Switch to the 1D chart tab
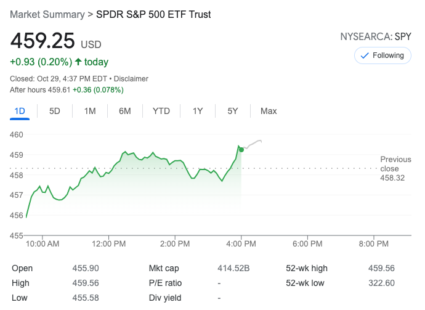 (20, 111)
